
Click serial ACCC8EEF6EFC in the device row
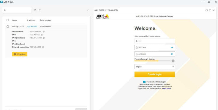click(x=46, y=26)
